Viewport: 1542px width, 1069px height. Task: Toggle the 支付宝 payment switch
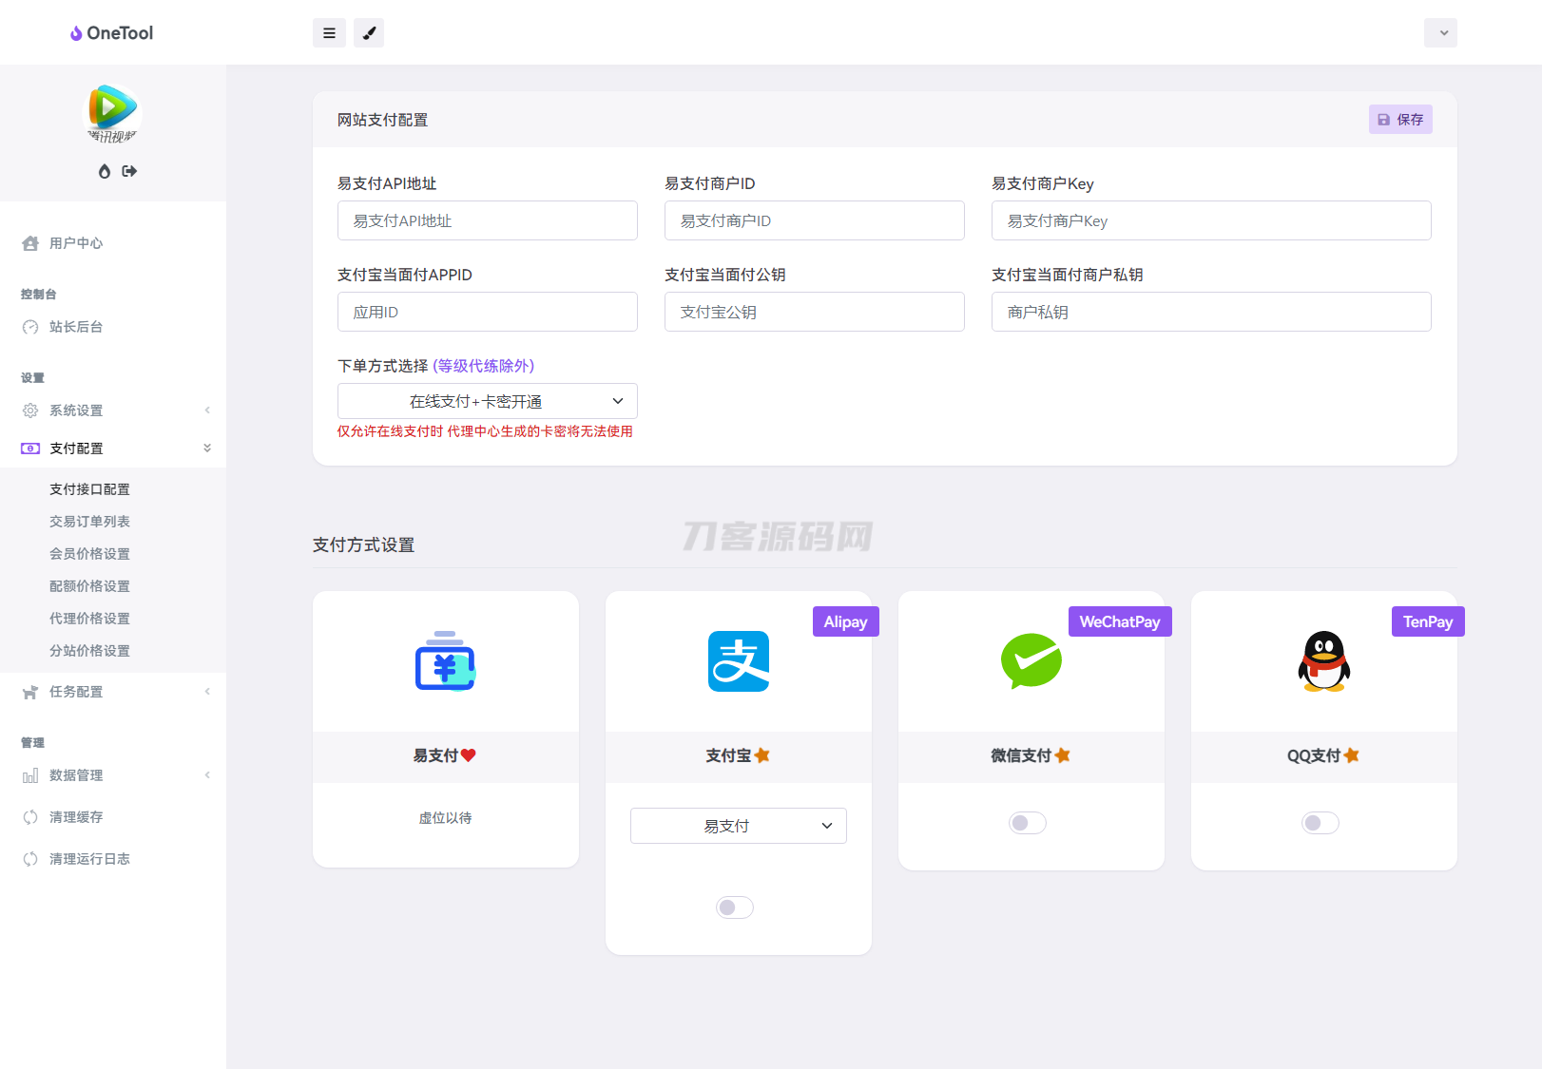[734, 907]
